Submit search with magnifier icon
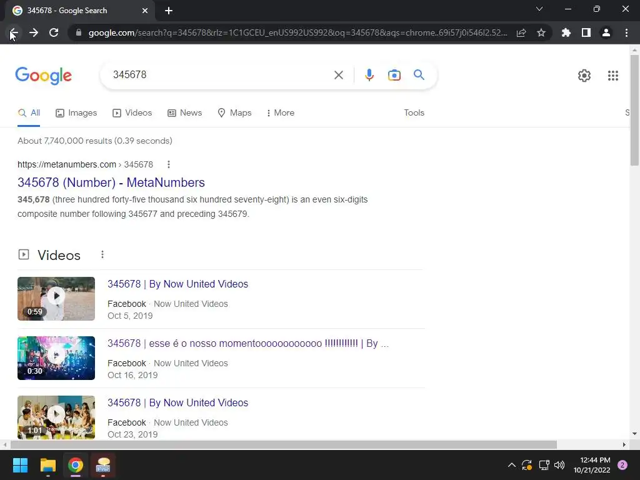The image size is (640, 480). pos(419,75)
